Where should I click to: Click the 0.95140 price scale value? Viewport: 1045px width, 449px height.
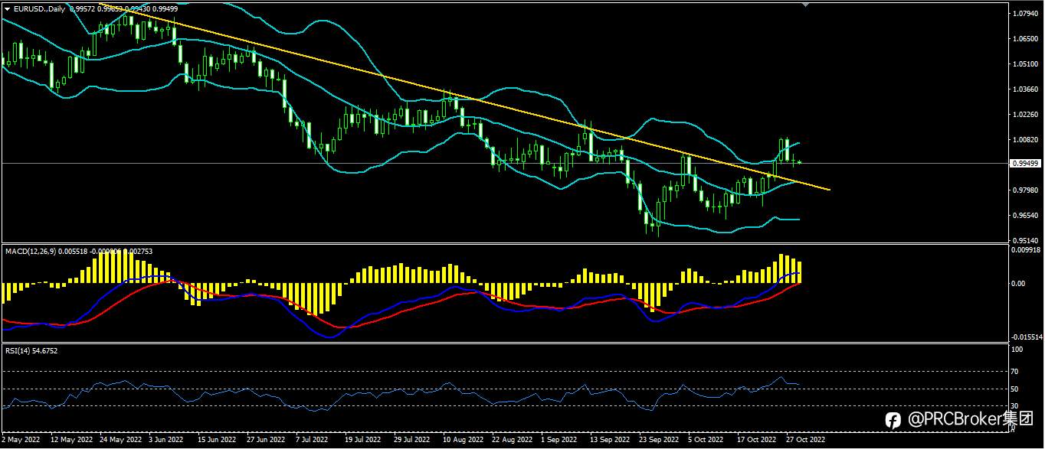(1024, 239)
